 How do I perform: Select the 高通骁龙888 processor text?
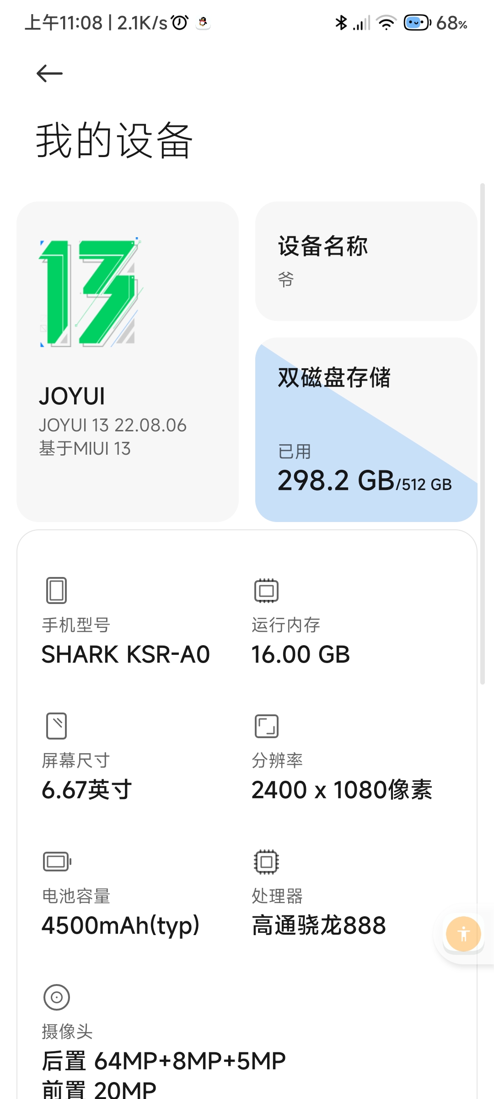(319, 925)
